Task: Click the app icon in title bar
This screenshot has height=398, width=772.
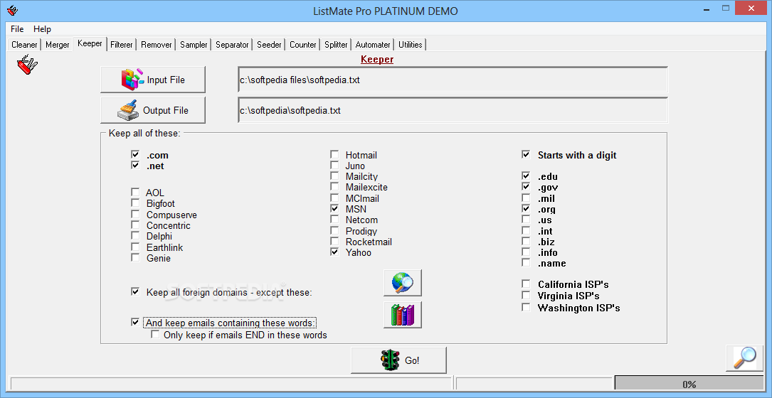Action: pyautogui.click(x=13, y=11)
